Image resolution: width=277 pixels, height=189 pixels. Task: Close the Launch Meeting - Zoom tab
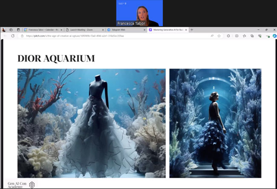[103, 30]
